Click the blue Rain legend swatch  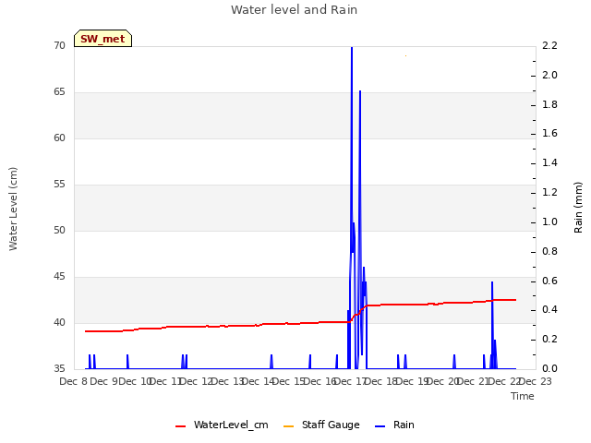pyautogui.click(x=380, y=426)
